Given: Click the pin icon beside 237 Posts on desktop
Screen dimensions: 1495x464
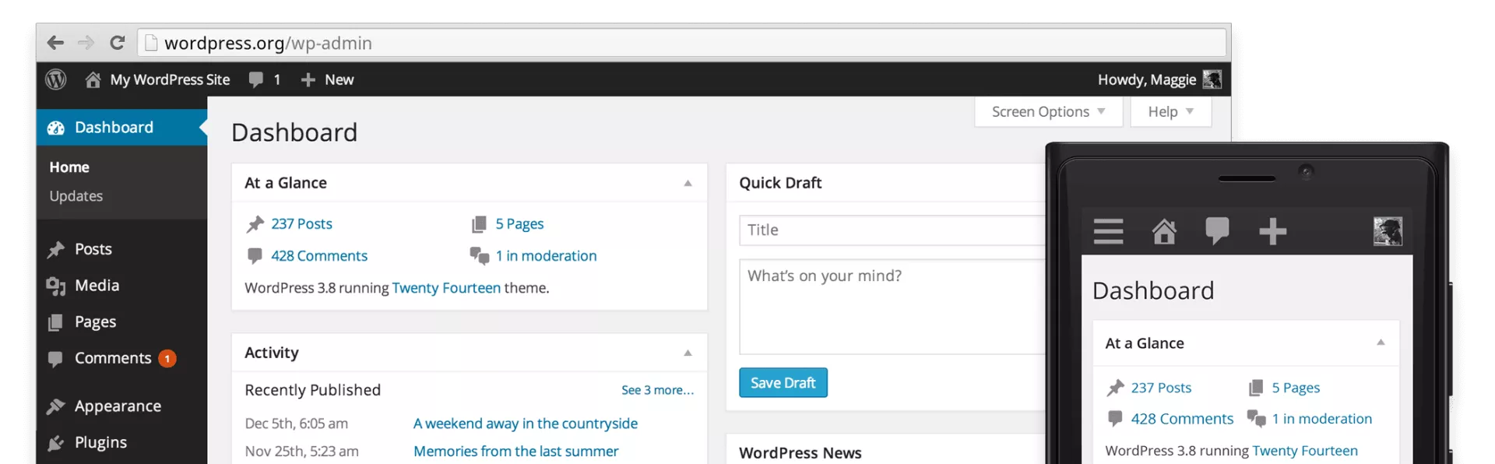Looking at the screenshot, I should click(255, 224).
